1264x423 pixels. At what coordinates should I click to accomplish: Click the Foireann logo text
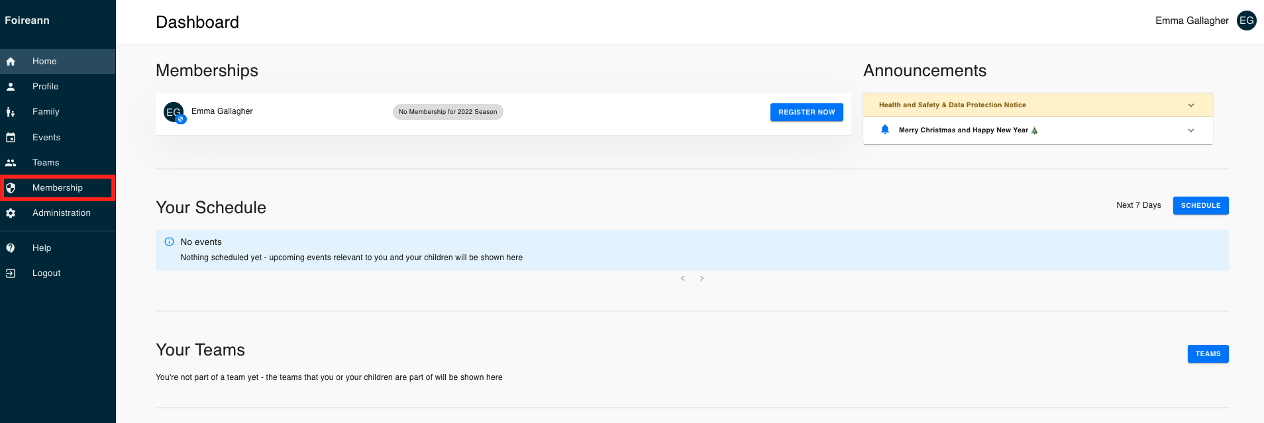pos(27,21)
